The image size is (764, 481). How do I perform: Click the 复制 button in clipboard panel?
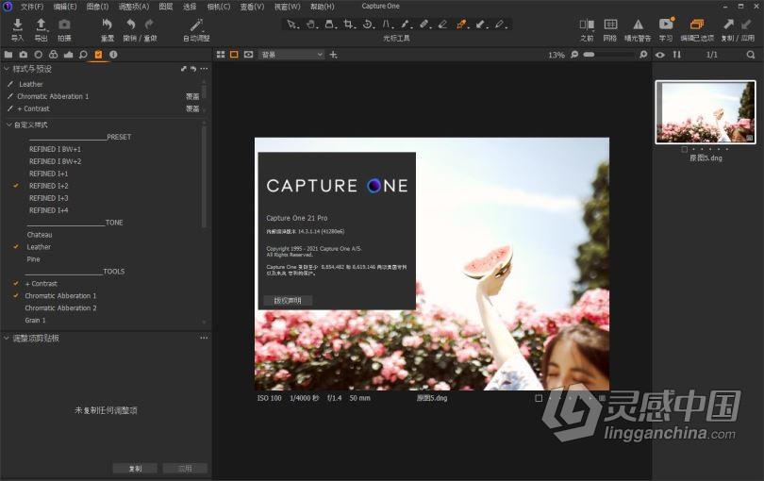pyautogui.click(x=135, y=469)
